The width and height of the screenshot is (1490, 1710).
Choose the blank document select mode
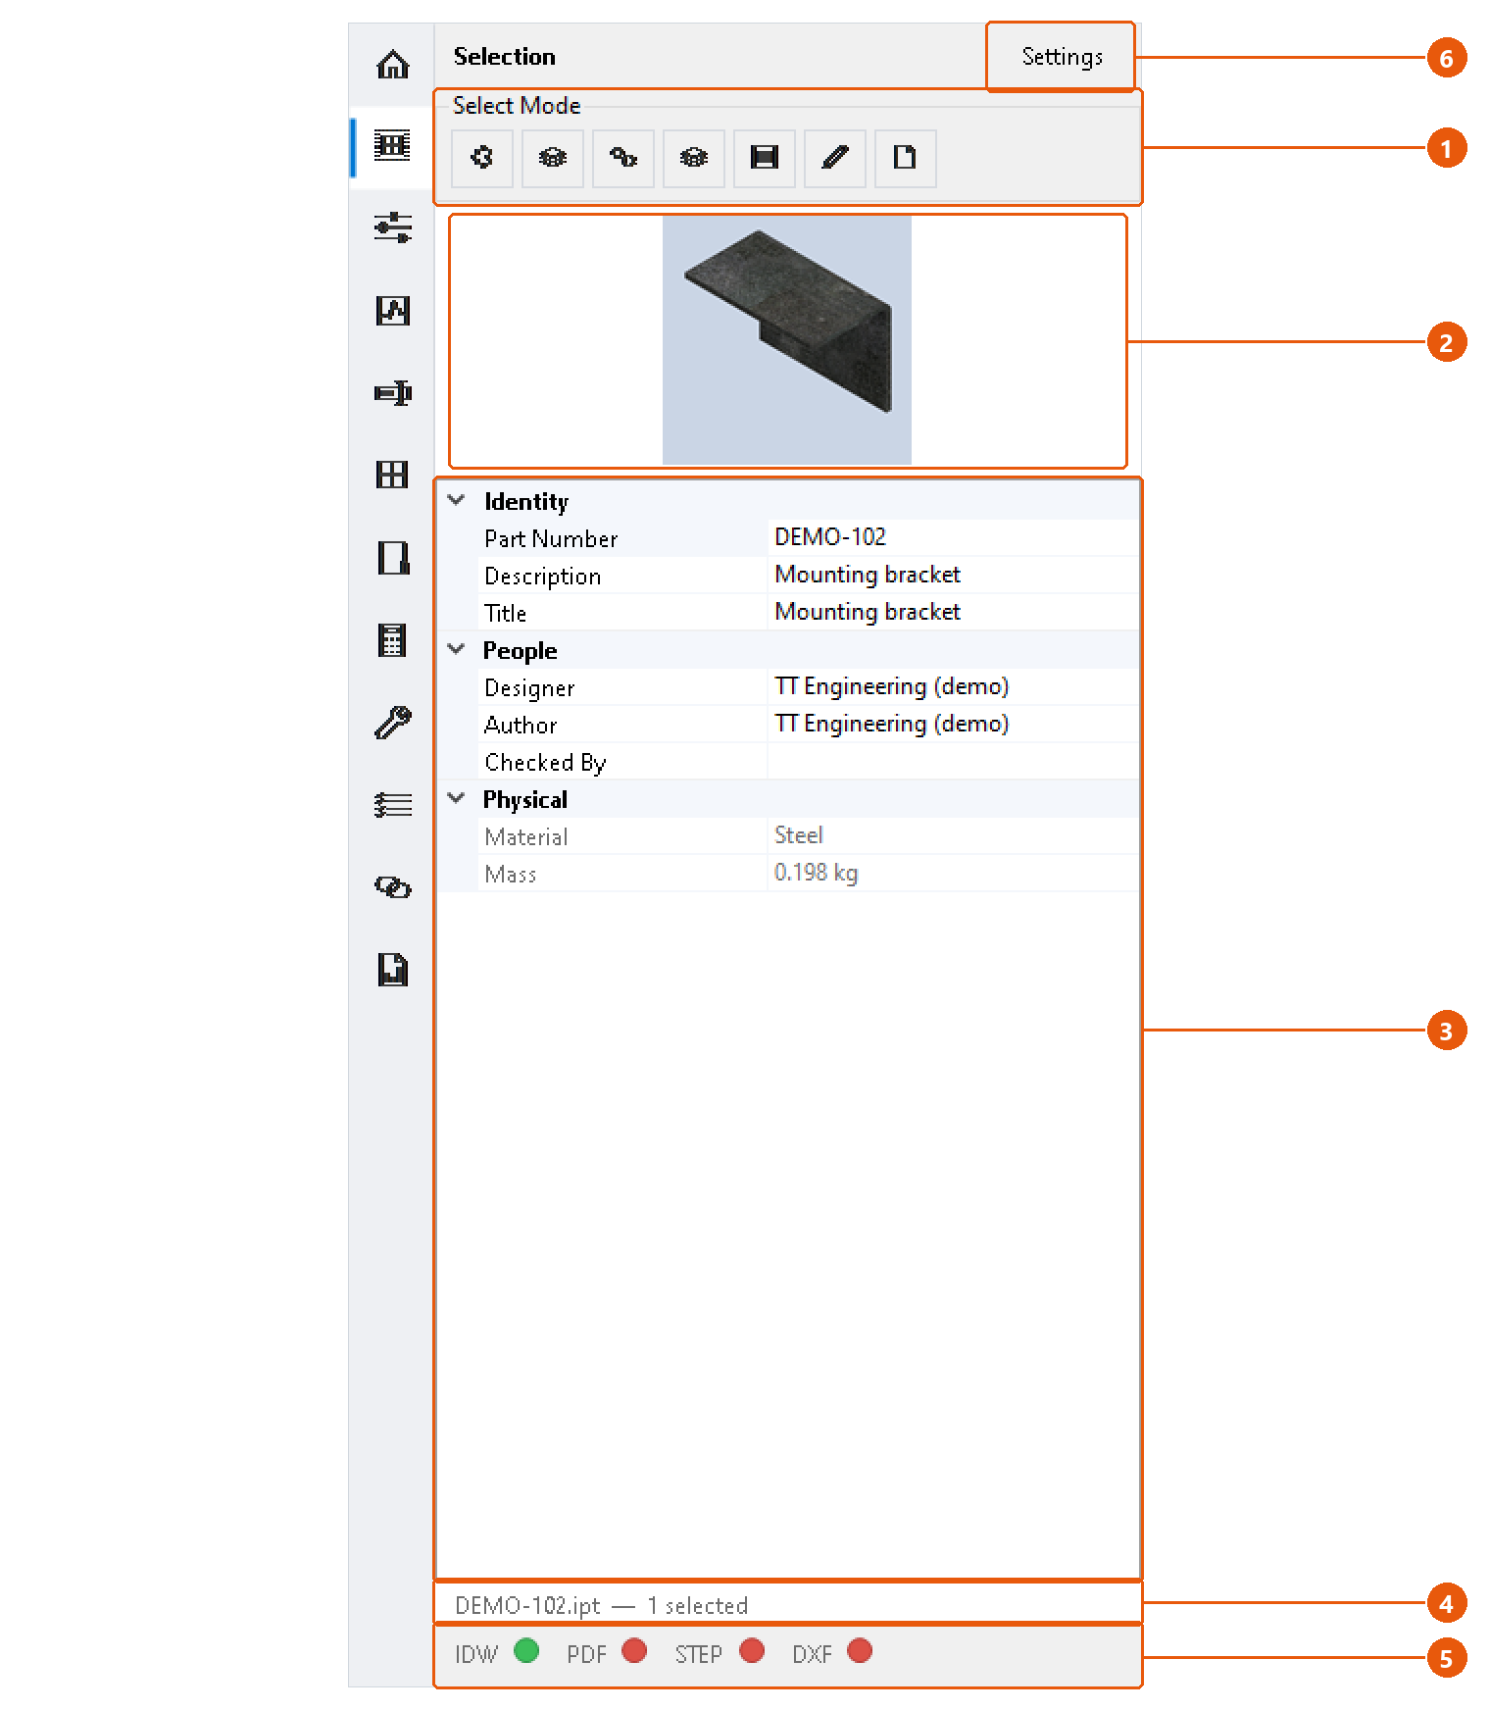[x=906, y=158]
